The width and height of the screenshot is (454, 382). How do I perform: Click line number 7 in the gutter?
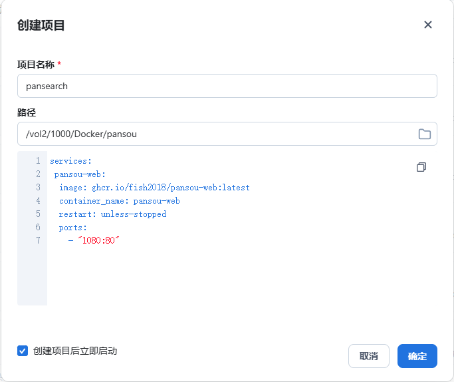tap(38, 241)
